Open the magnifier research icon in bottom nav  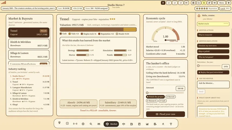pos(91,124)
